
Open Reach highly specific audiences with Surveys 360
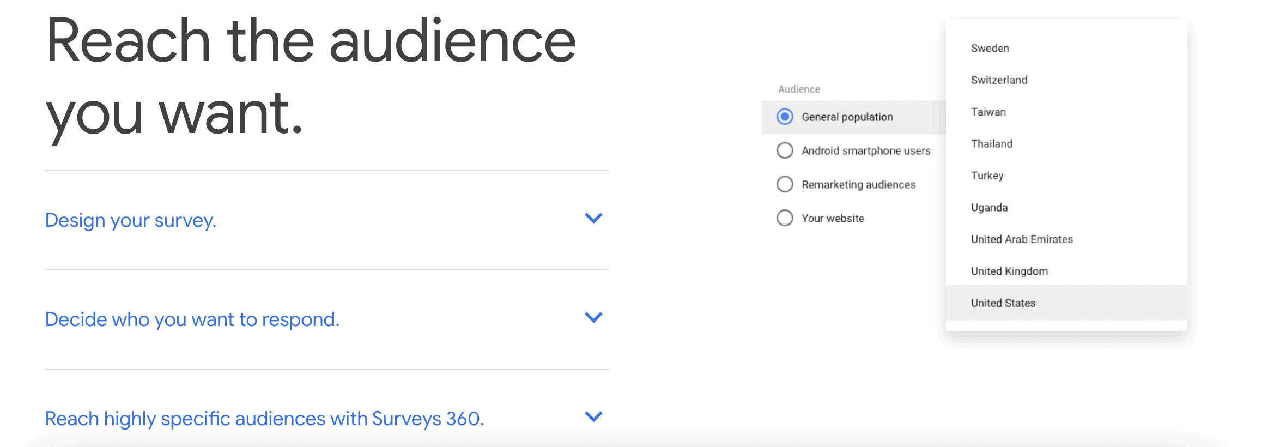[264, 419]
